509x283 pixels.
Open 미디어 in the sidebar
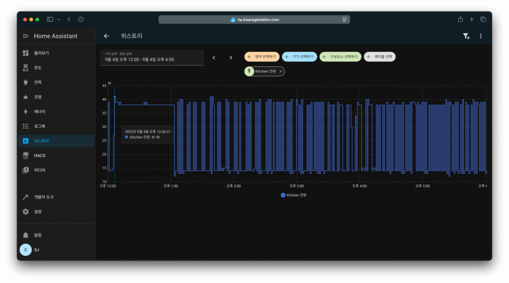tap(39, 170)
